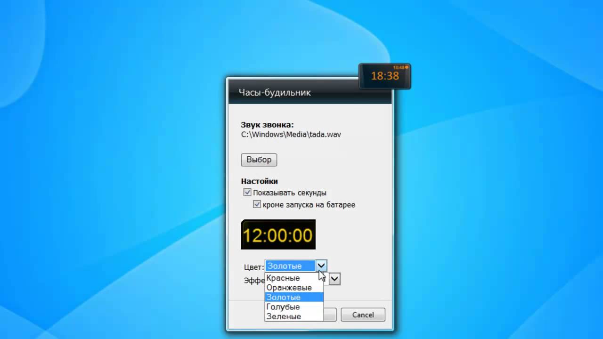Collapse the Цвет dropdown arrow
603x339 pixels.
(321, 266)
